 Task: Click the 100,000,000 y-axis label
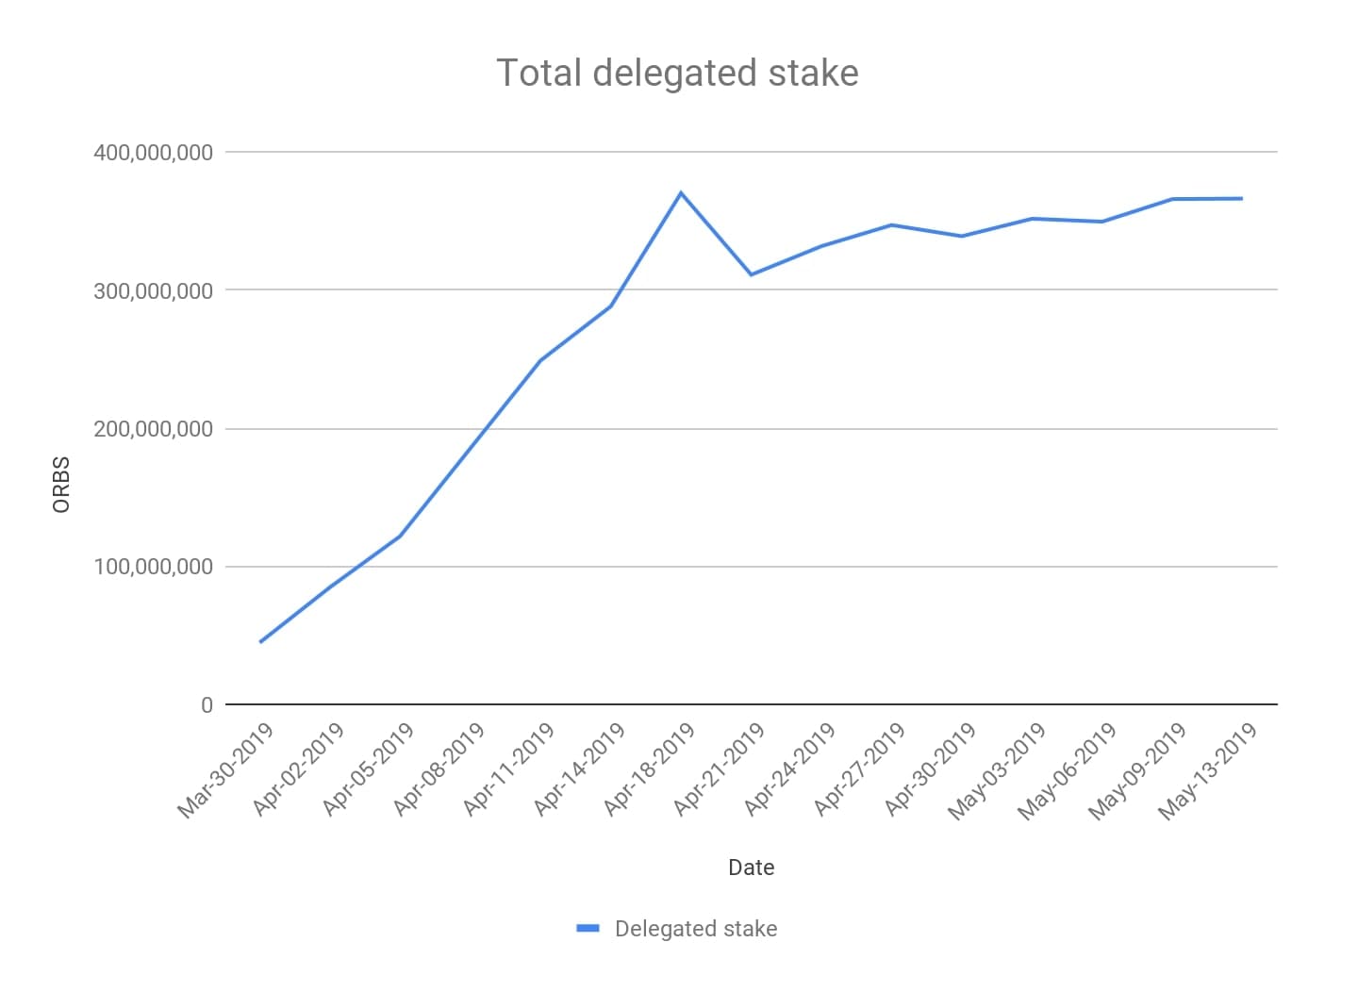tap(154, 567)
